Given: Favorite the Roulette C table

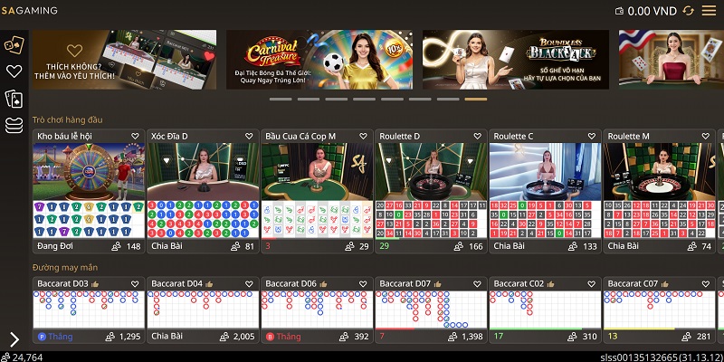Looking at the screenshot, I should [x=592, y=137].
